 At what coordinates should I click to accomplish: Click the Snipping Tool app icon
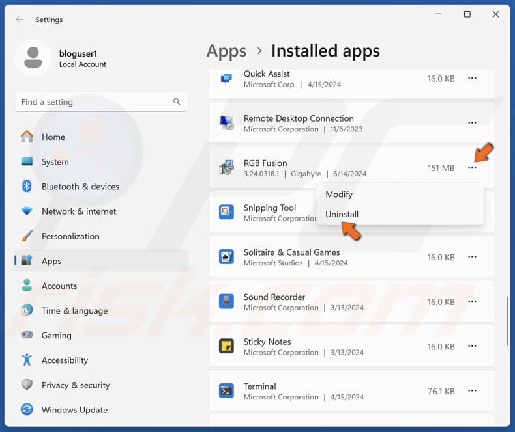pyautogui.click(x=227, y=212)
